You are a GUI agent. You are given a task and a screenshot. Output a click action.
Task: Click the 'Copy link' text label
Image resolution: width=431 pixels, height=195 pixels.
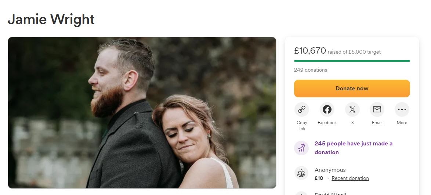tap(301, 126)
